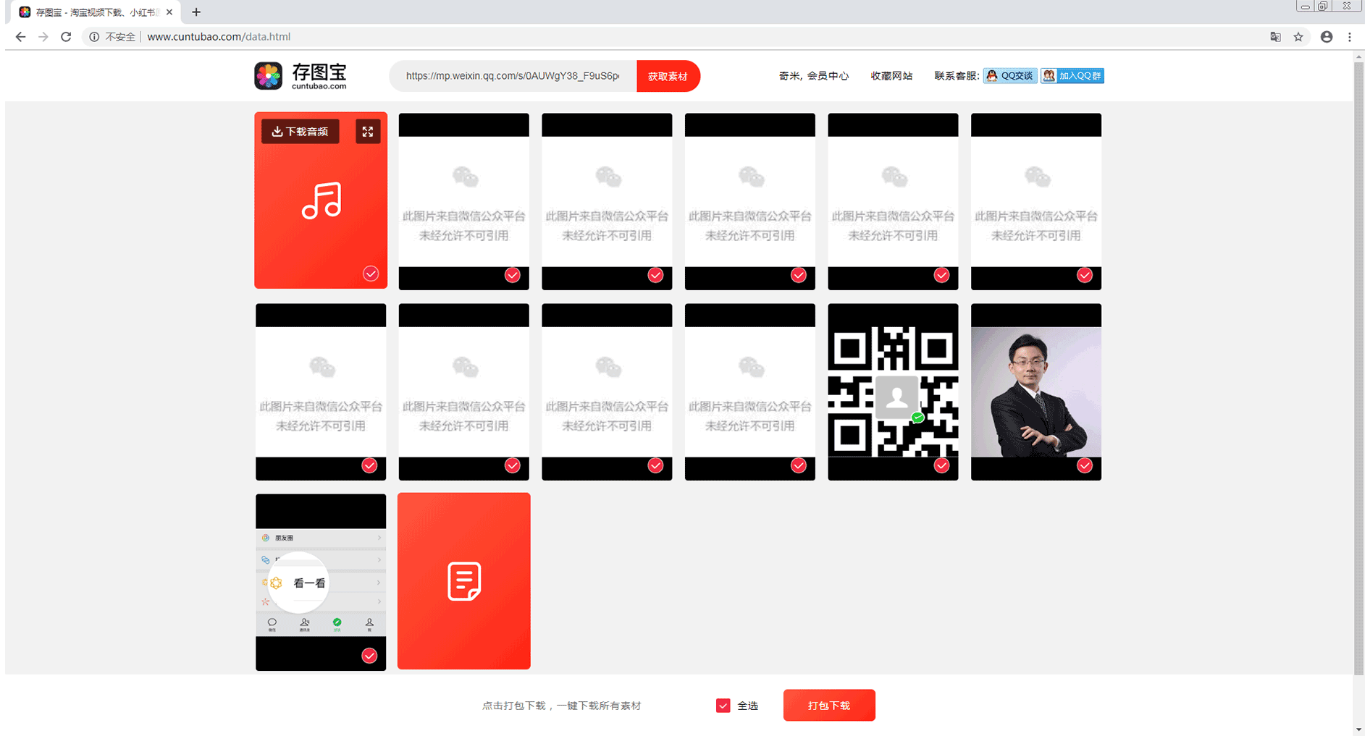
Task: Open the Chrome three-dot menu
Action: pos(1350,37)
